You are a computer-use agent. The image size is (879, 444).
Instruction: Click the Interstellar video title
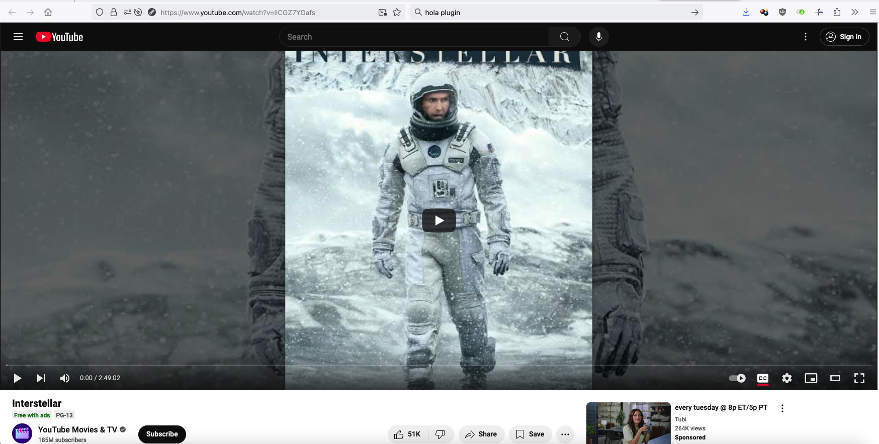pyautogui.click(x=37, y=403)
